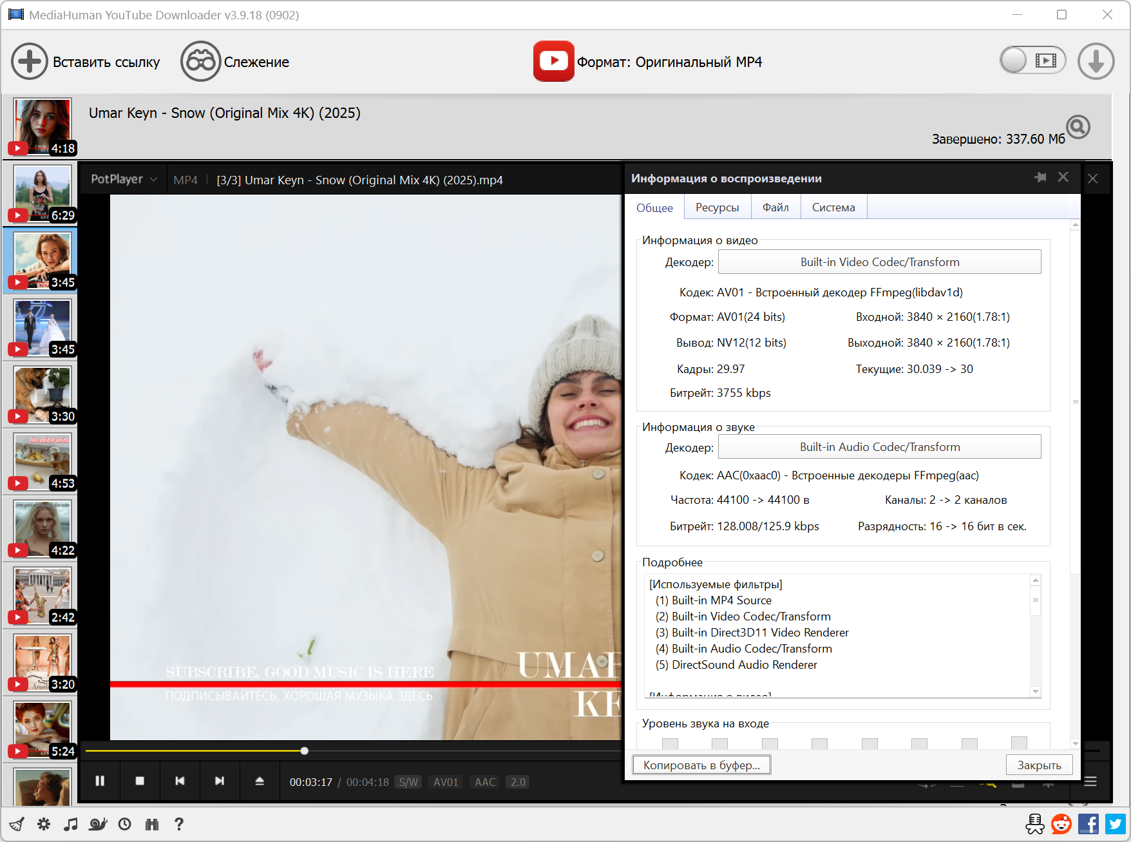The image size is (1131, 842).
Task: Click the question mark help icon
Action: [179, 824]
